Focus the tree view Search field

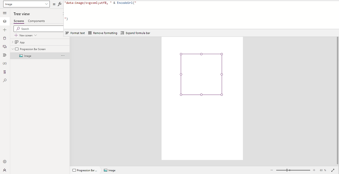pyautogui.click(x=38, y=29)
